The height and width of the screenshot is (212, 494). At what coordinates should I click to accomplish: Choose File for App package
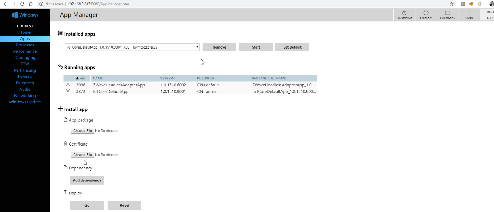click(x=83, y=131)
